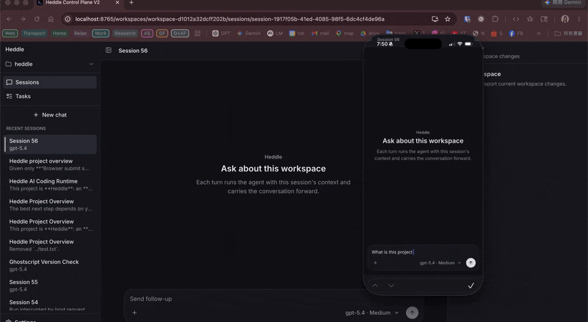Viewport: 588px width, 322px height.
Task: Open the mail bookmark
Action: tap(320, 33)
